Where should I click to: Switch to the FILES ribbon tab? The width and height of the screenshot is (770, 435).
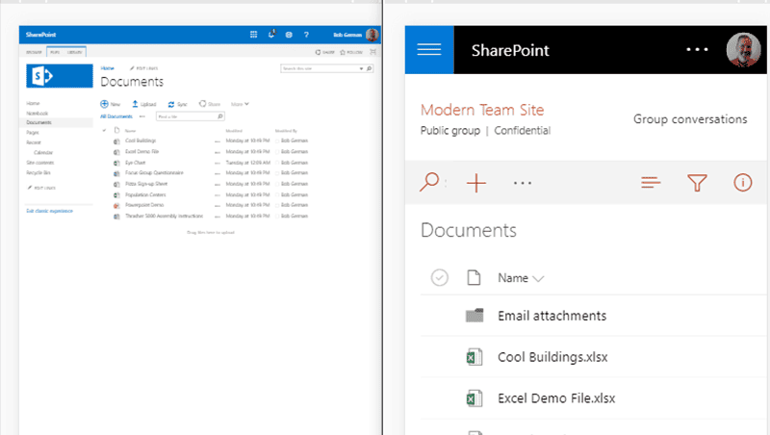click(55, 52)
